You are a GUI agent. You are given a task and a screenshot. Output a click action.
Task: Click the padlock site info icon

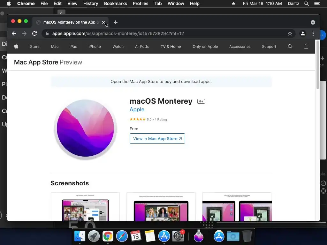click(x=47, y=33)
